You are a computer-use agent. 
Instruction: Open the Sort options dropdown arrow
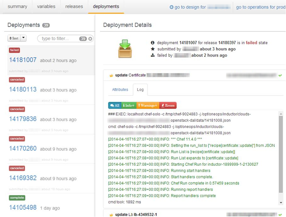point(23,38)
